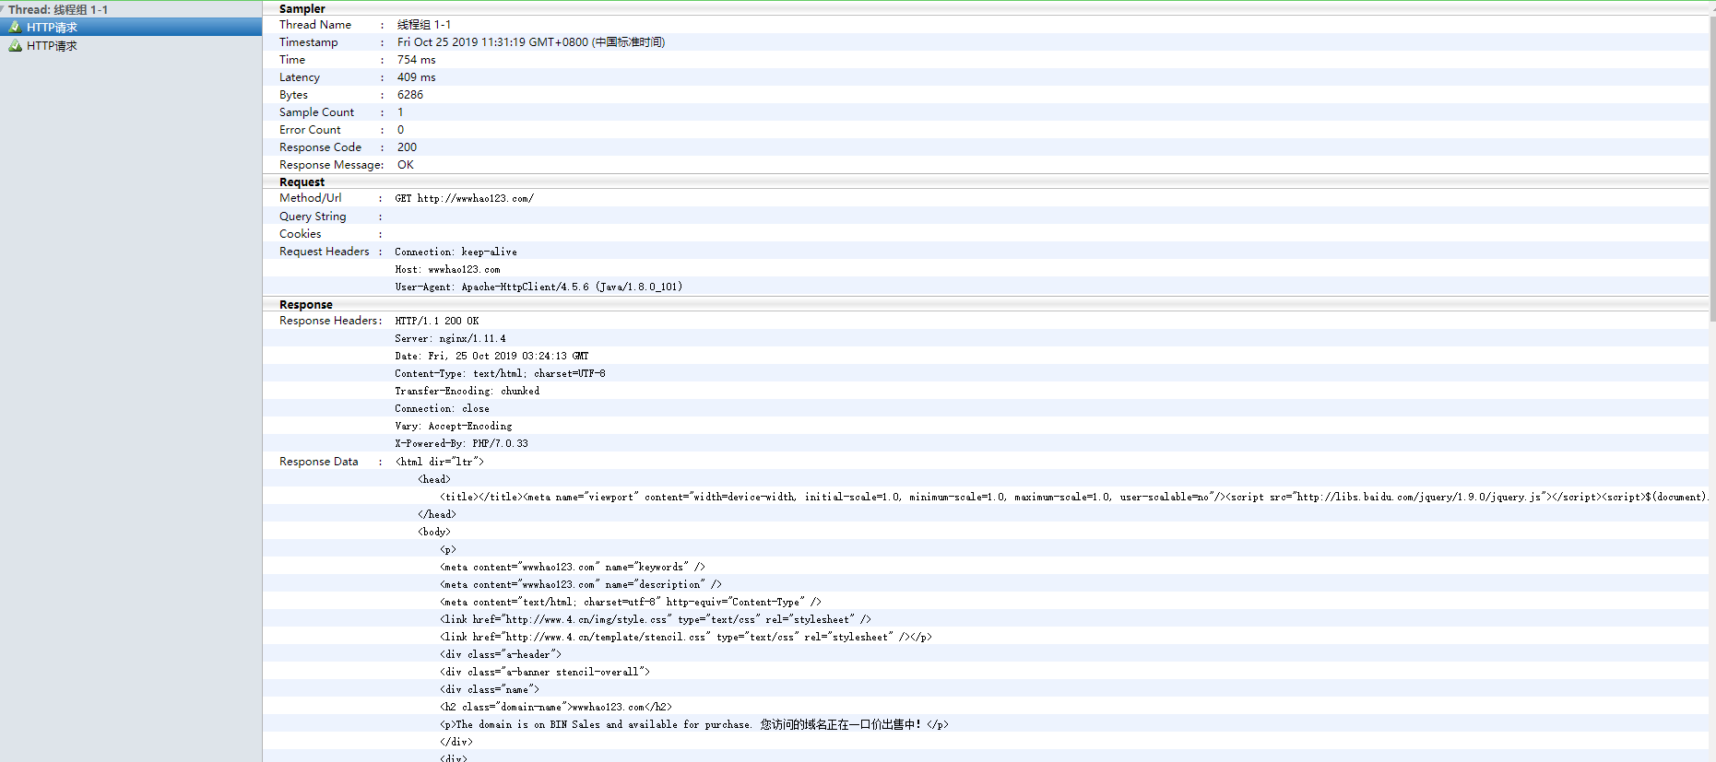
Task: Click the div class="name" line
Action: click(x=490, y=689)
